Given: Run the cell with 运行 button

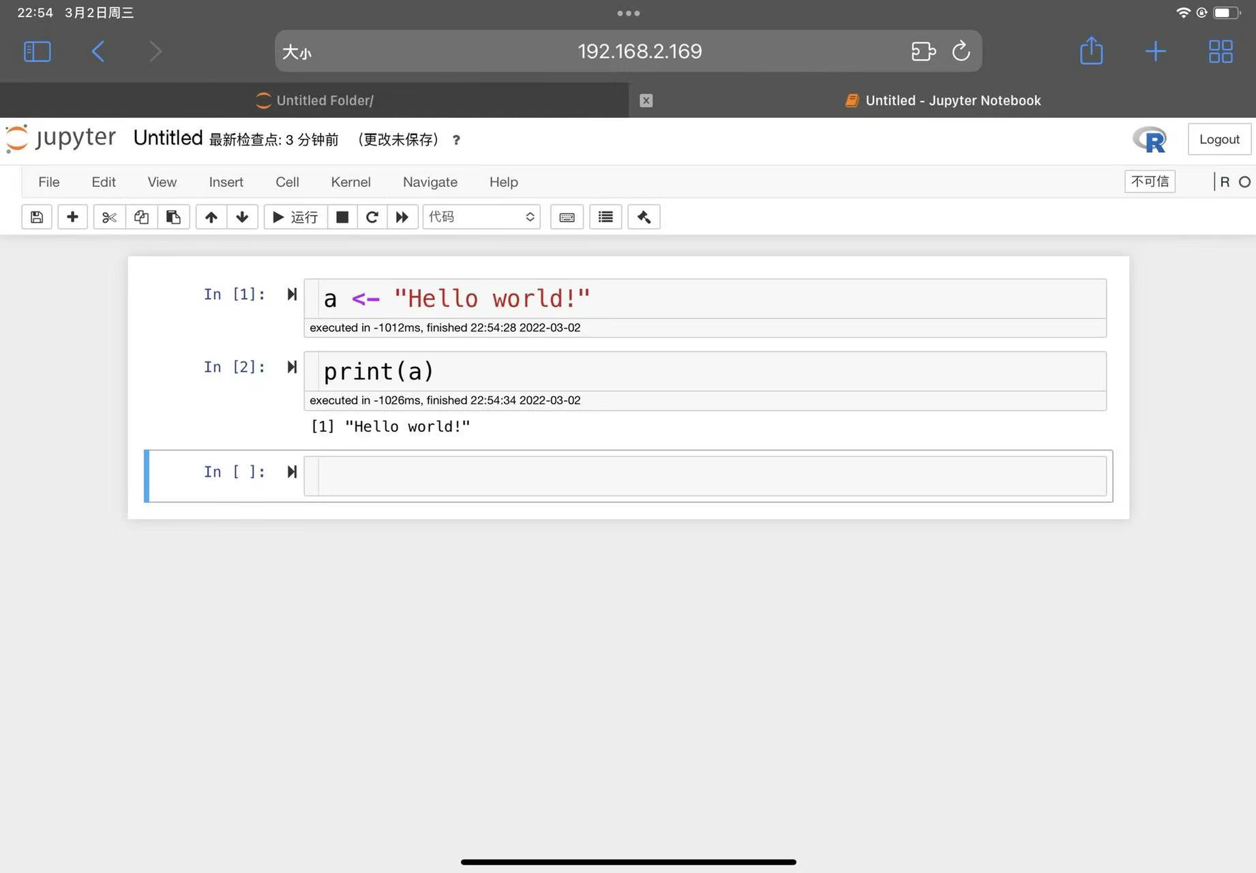Looking at the screenshot, I should coord(295,217).
